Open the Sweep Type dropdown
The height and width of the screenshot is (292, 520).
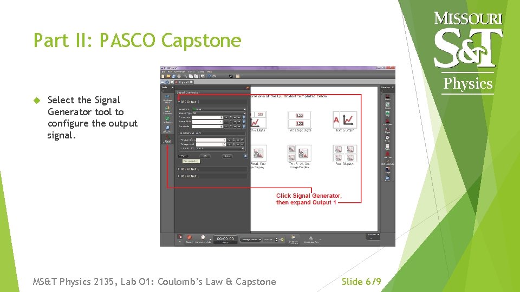(x=218, y=113)
